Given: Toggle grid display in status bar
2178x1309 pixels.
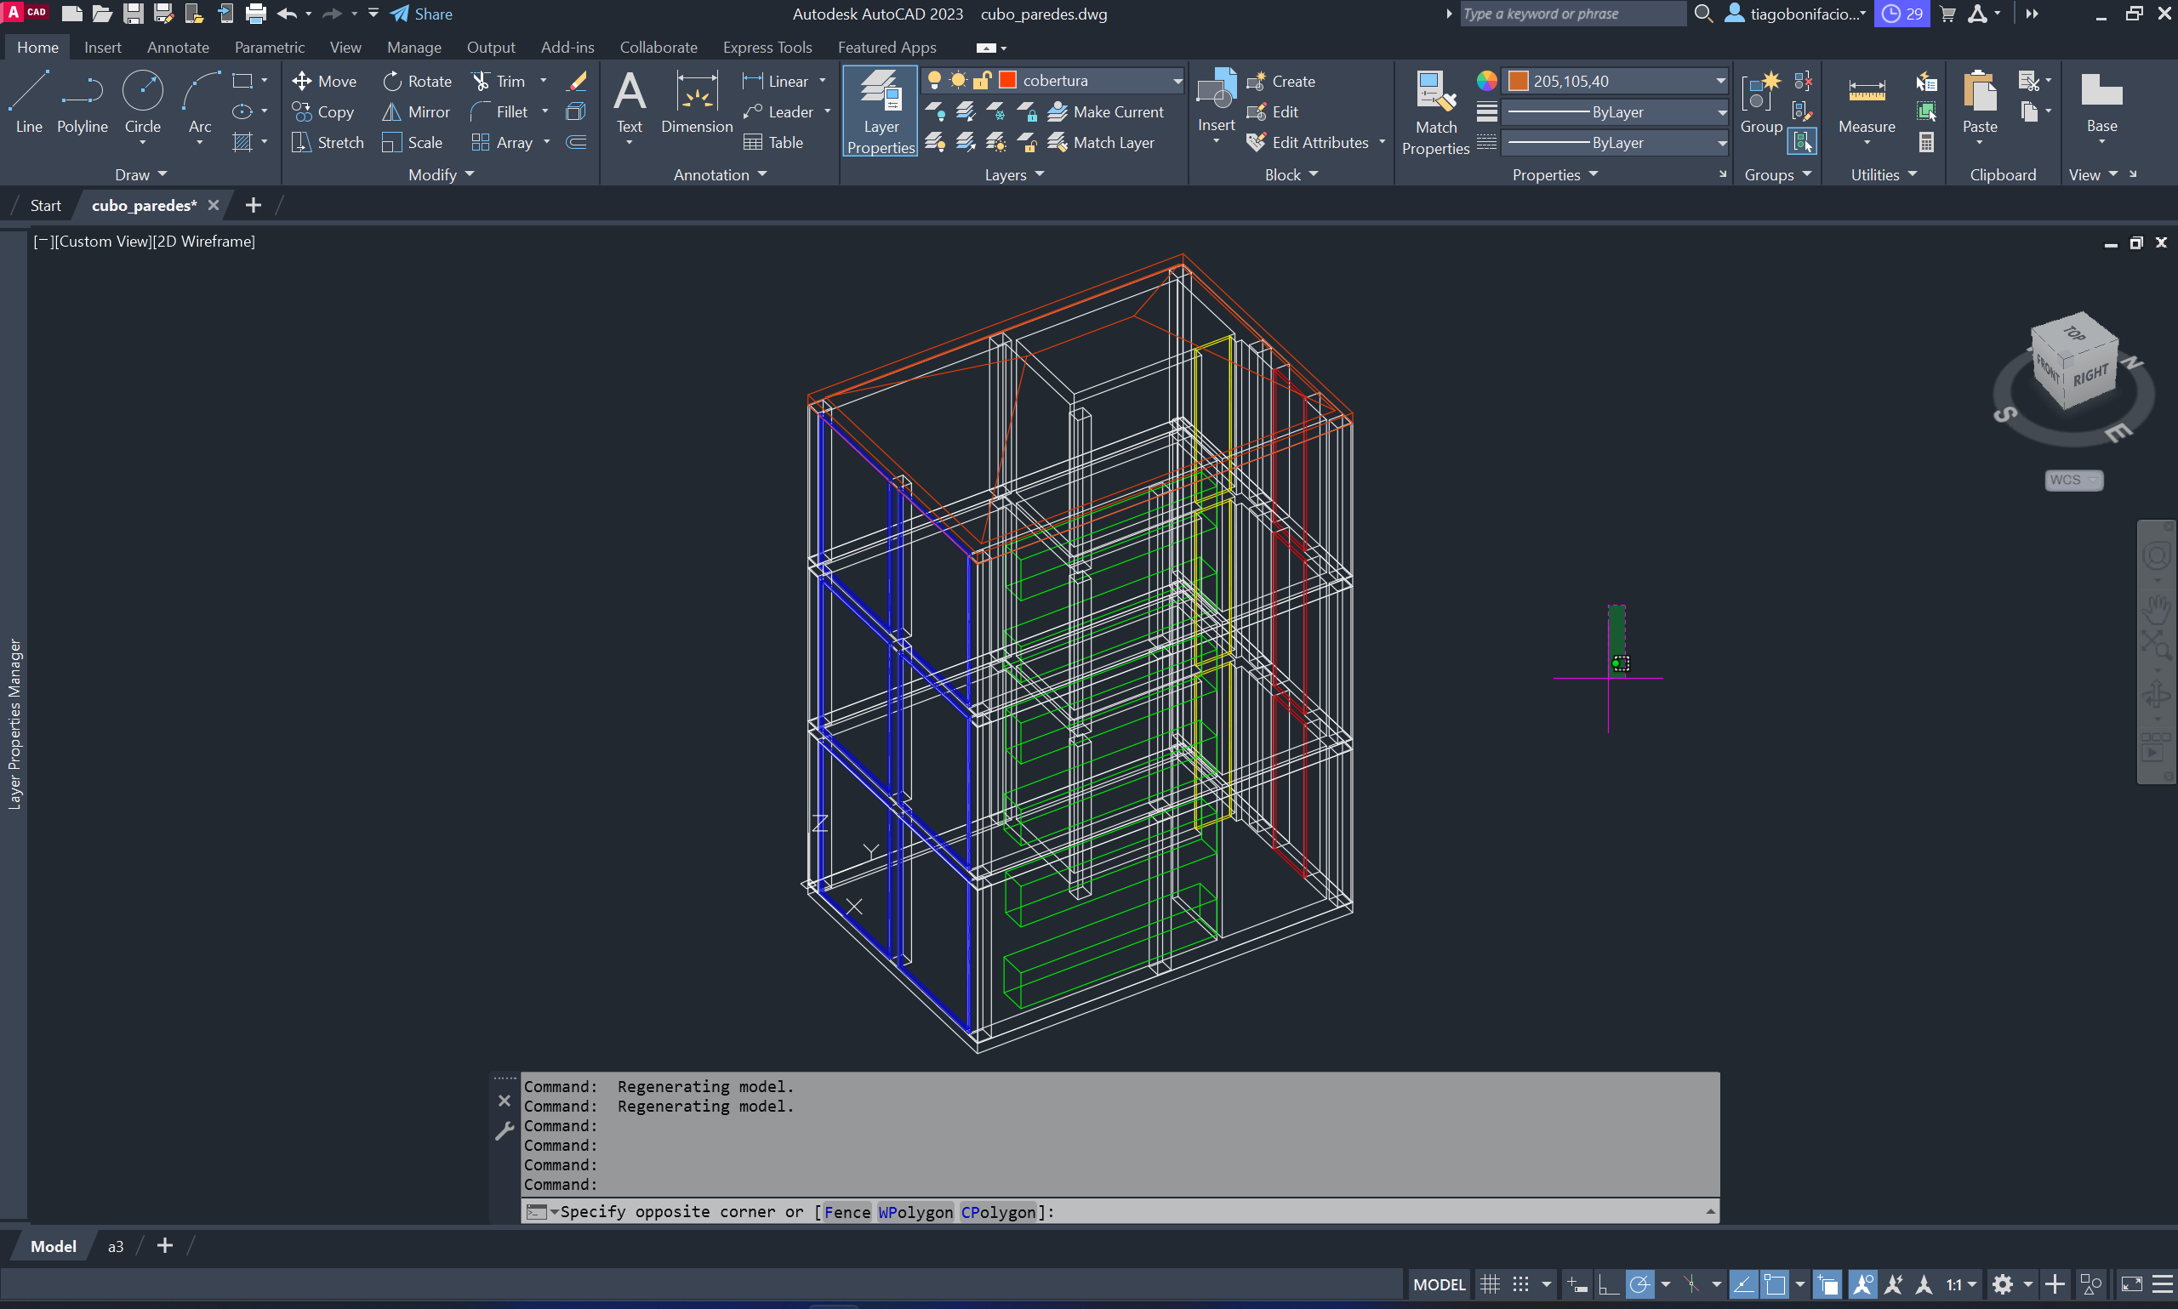Looking at the screenshot, I should [1490, 1284].
